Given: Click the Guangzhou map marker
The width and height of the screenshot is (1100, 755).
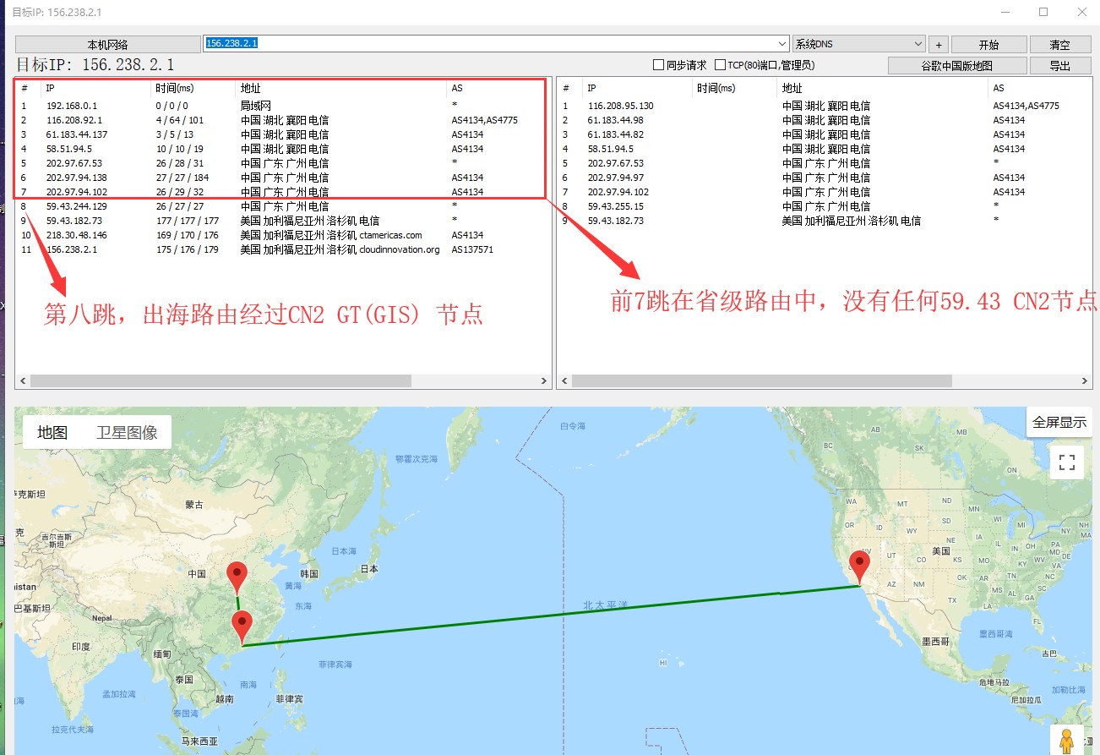Looking at the screenshot, I should [242, 627].
